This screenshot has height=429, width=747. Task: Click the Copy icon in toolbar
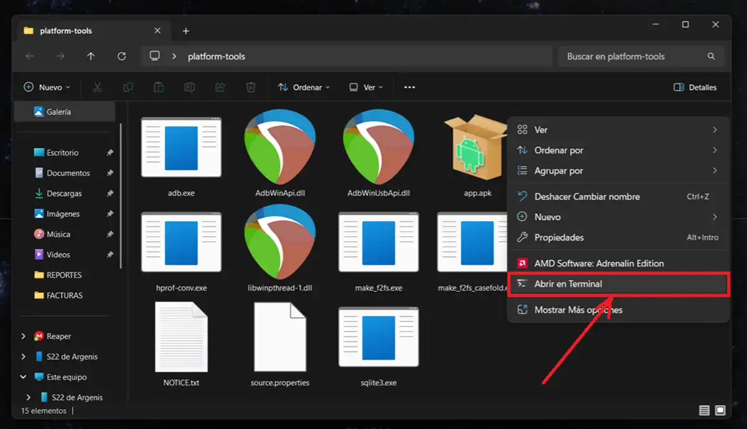(x=128, y=88)
